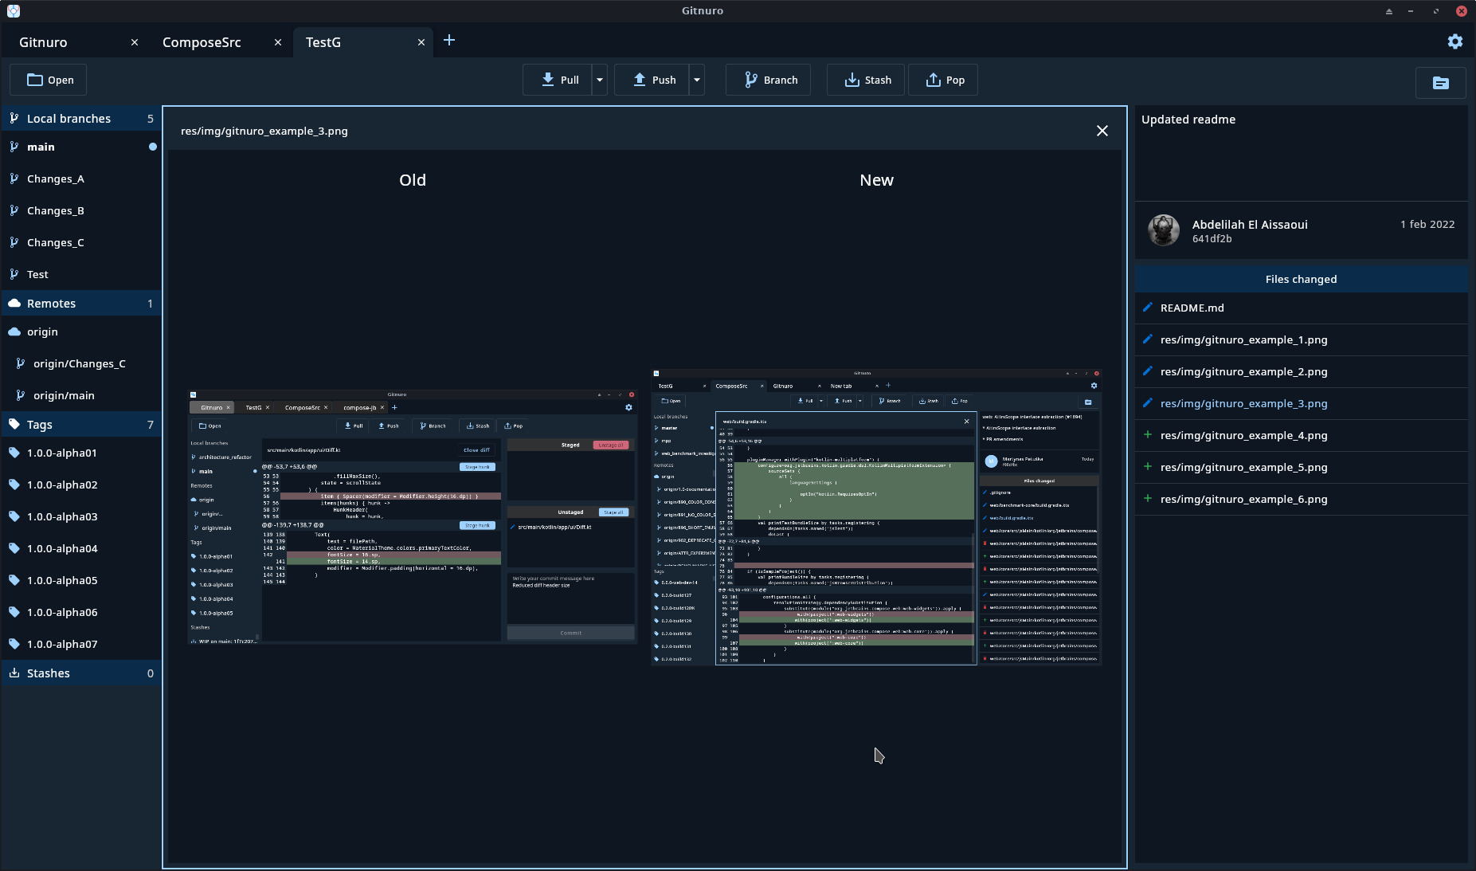Click the New image preview thumbnail

pos(876,516)
